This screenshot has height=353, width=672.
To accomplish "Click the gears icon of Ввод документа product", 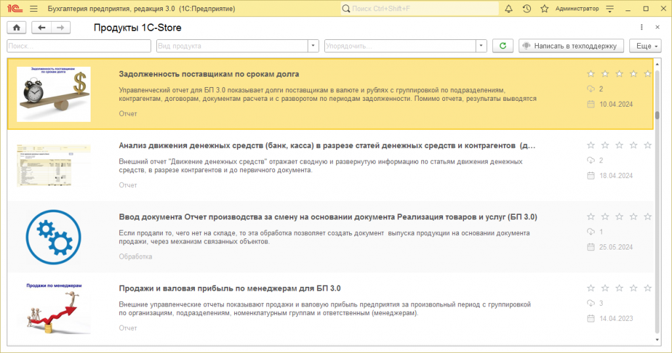I will (54, 237).
